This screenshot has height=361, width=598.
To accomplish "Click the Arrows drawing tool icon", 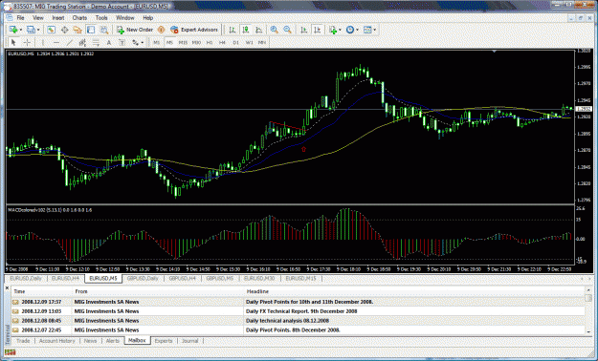I will click(x=136, y=43).
